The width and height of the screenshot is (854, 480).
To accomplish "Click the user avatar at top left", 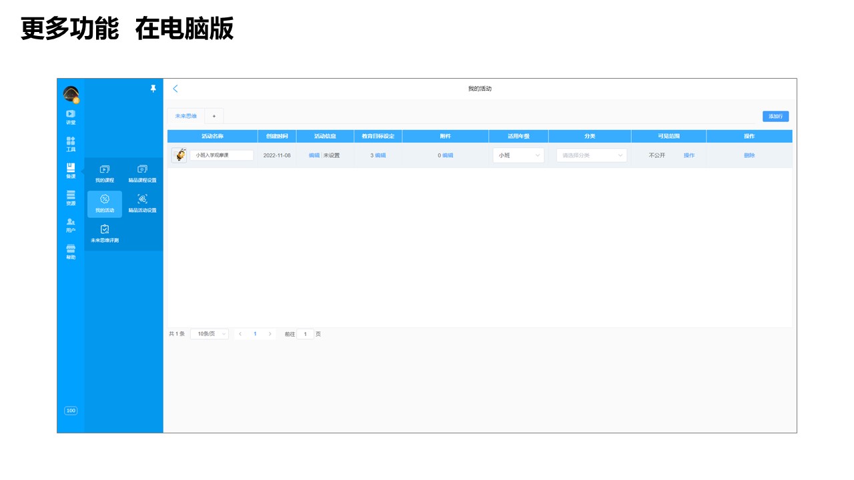I will (x=71, y=94).
